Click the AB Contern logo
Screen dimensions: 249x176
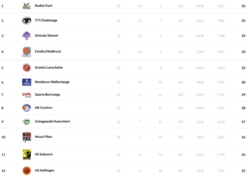(27, 108)
